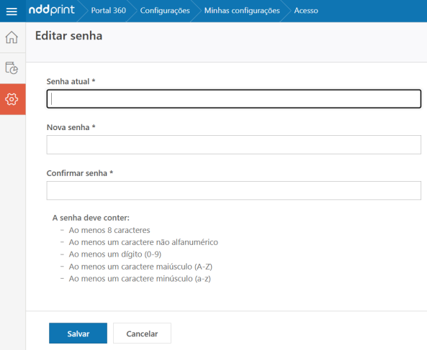Focus the Senha atual field
The image size is (427, 350).
pos(233,99)
